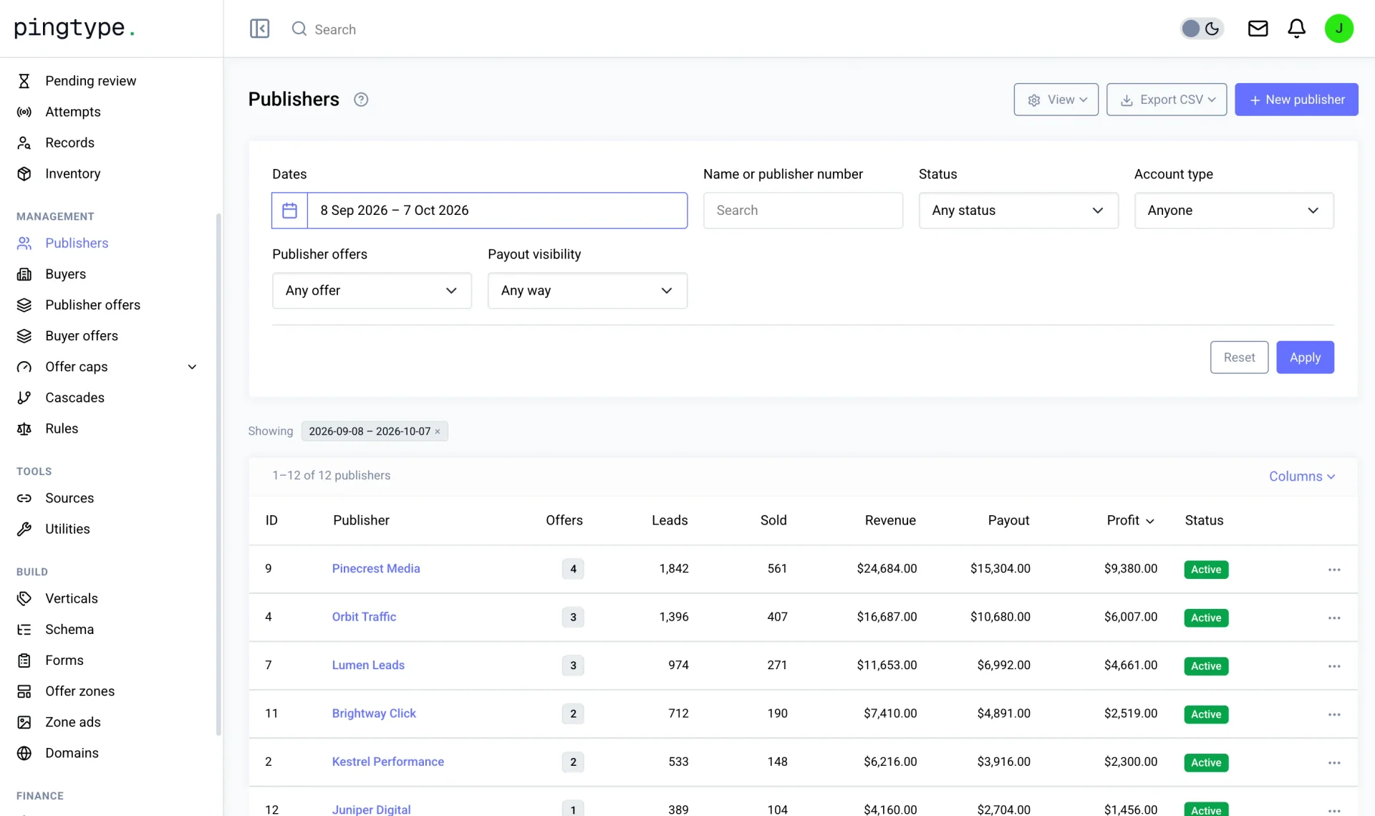Image resolution: width=1375 pixels, height=816 pixels.
Task: Click Revenue column header
Action: [890, 521]
